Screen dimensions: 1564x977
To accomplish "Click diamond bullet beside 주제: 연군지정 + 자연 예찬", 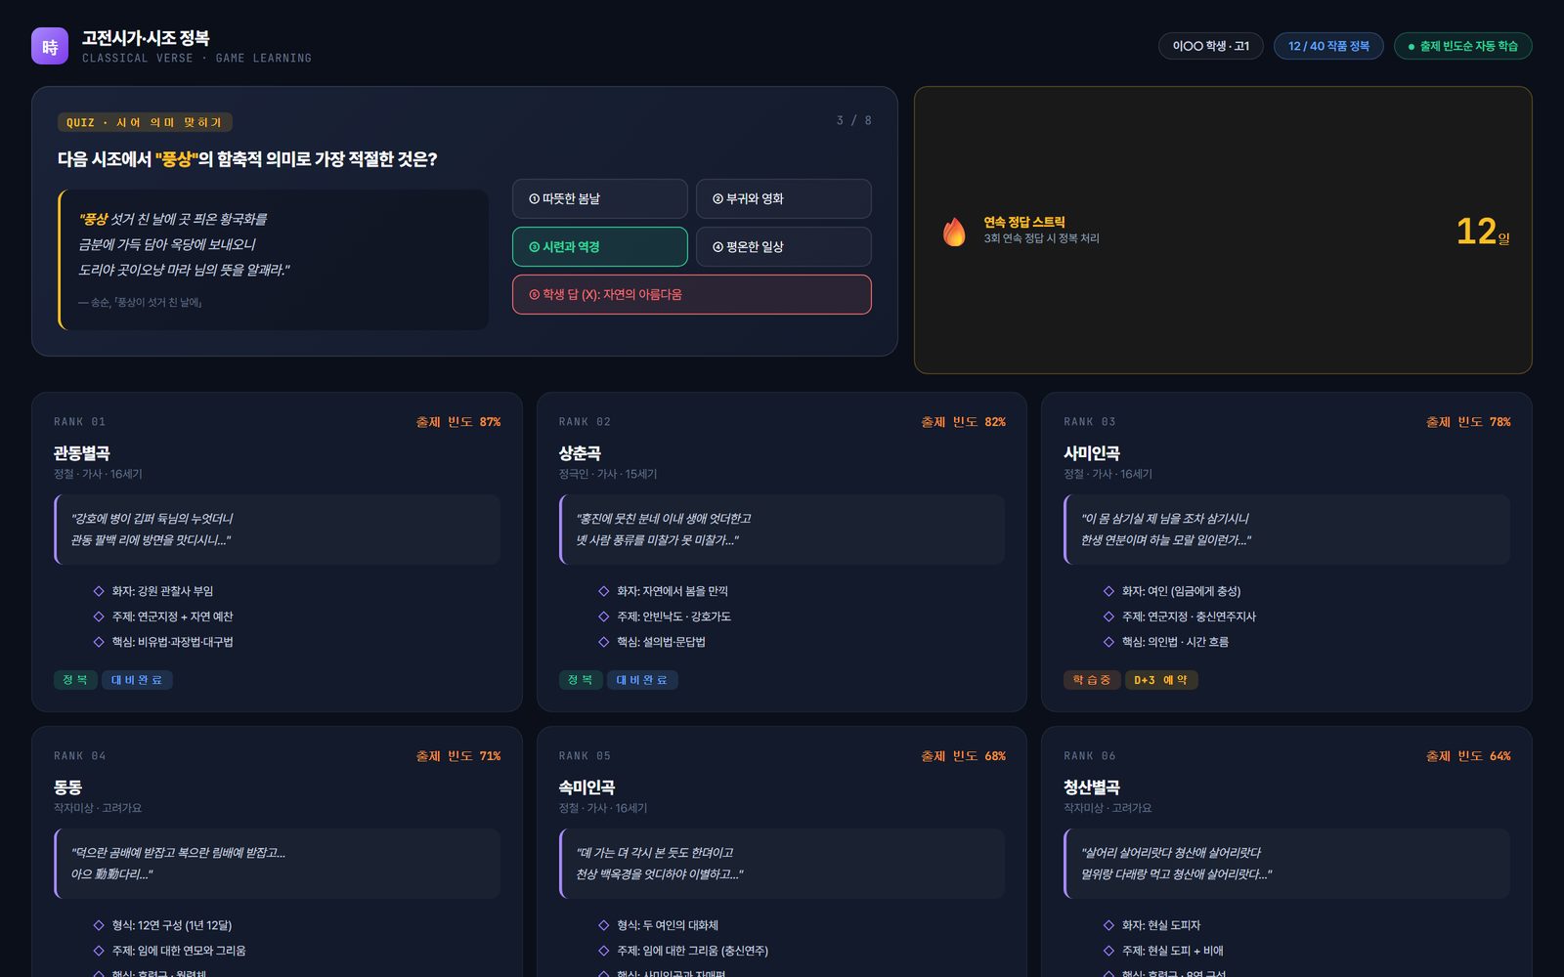I will [99, 616].
